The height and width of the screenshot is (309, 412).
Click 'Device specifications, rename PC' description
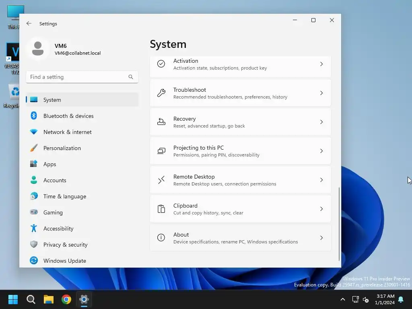point(235,242)
